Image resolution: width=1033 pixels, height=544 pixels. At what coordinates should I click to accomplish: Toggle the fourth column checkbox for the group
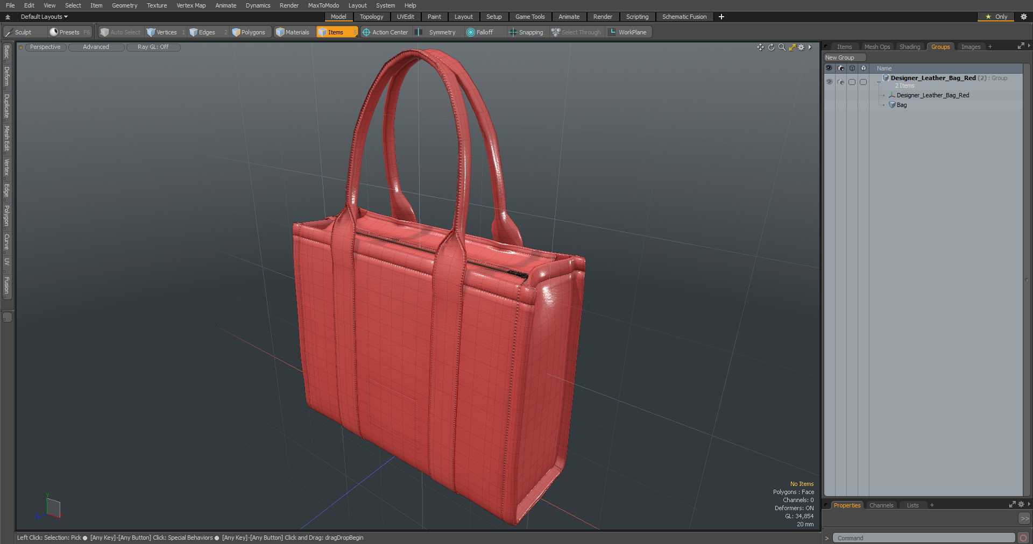tap(863, 82)
